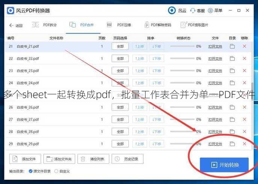Screen dimensions: 258x184
Task: Remove 白皮书_21.pdf with red X
Action: tap(244, 46)
